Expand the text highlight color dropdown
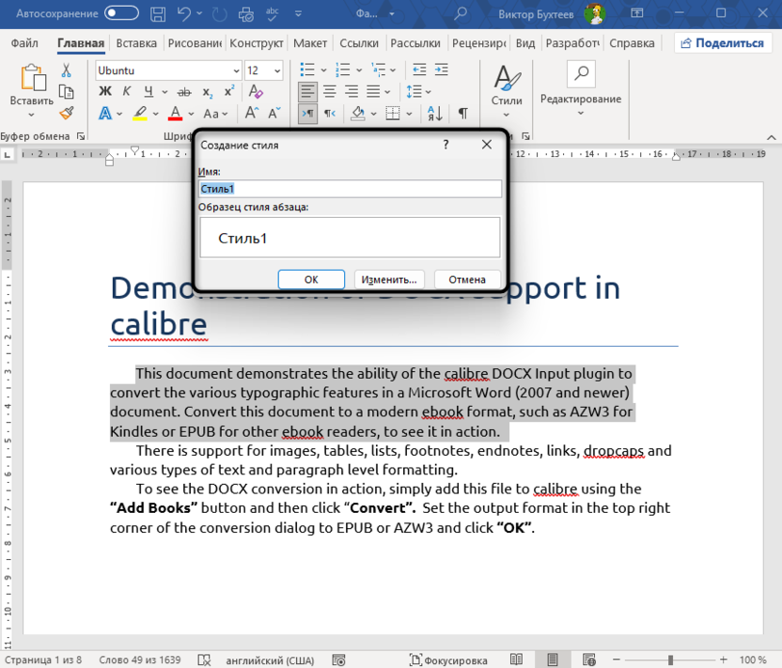 click(x=154, y=112)
